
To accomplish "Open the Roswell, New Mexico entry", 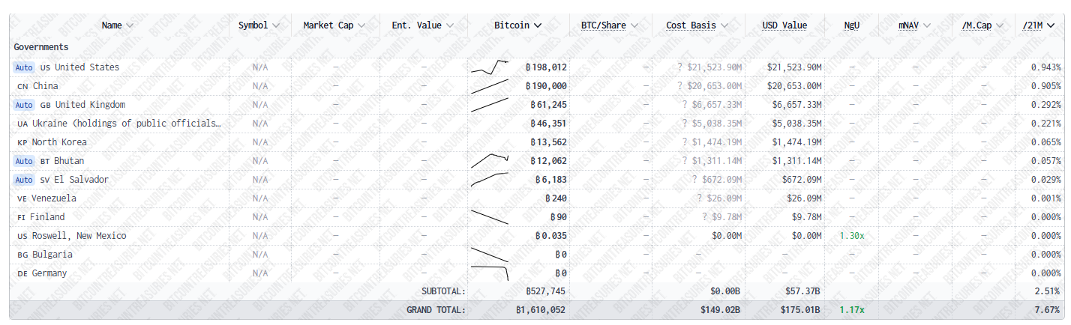I will 78,236.
